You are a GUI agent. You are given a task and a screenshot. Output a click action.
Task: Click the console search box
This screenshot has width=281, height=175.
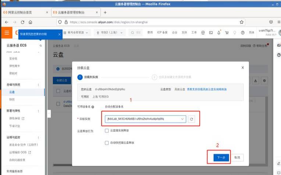136,33
